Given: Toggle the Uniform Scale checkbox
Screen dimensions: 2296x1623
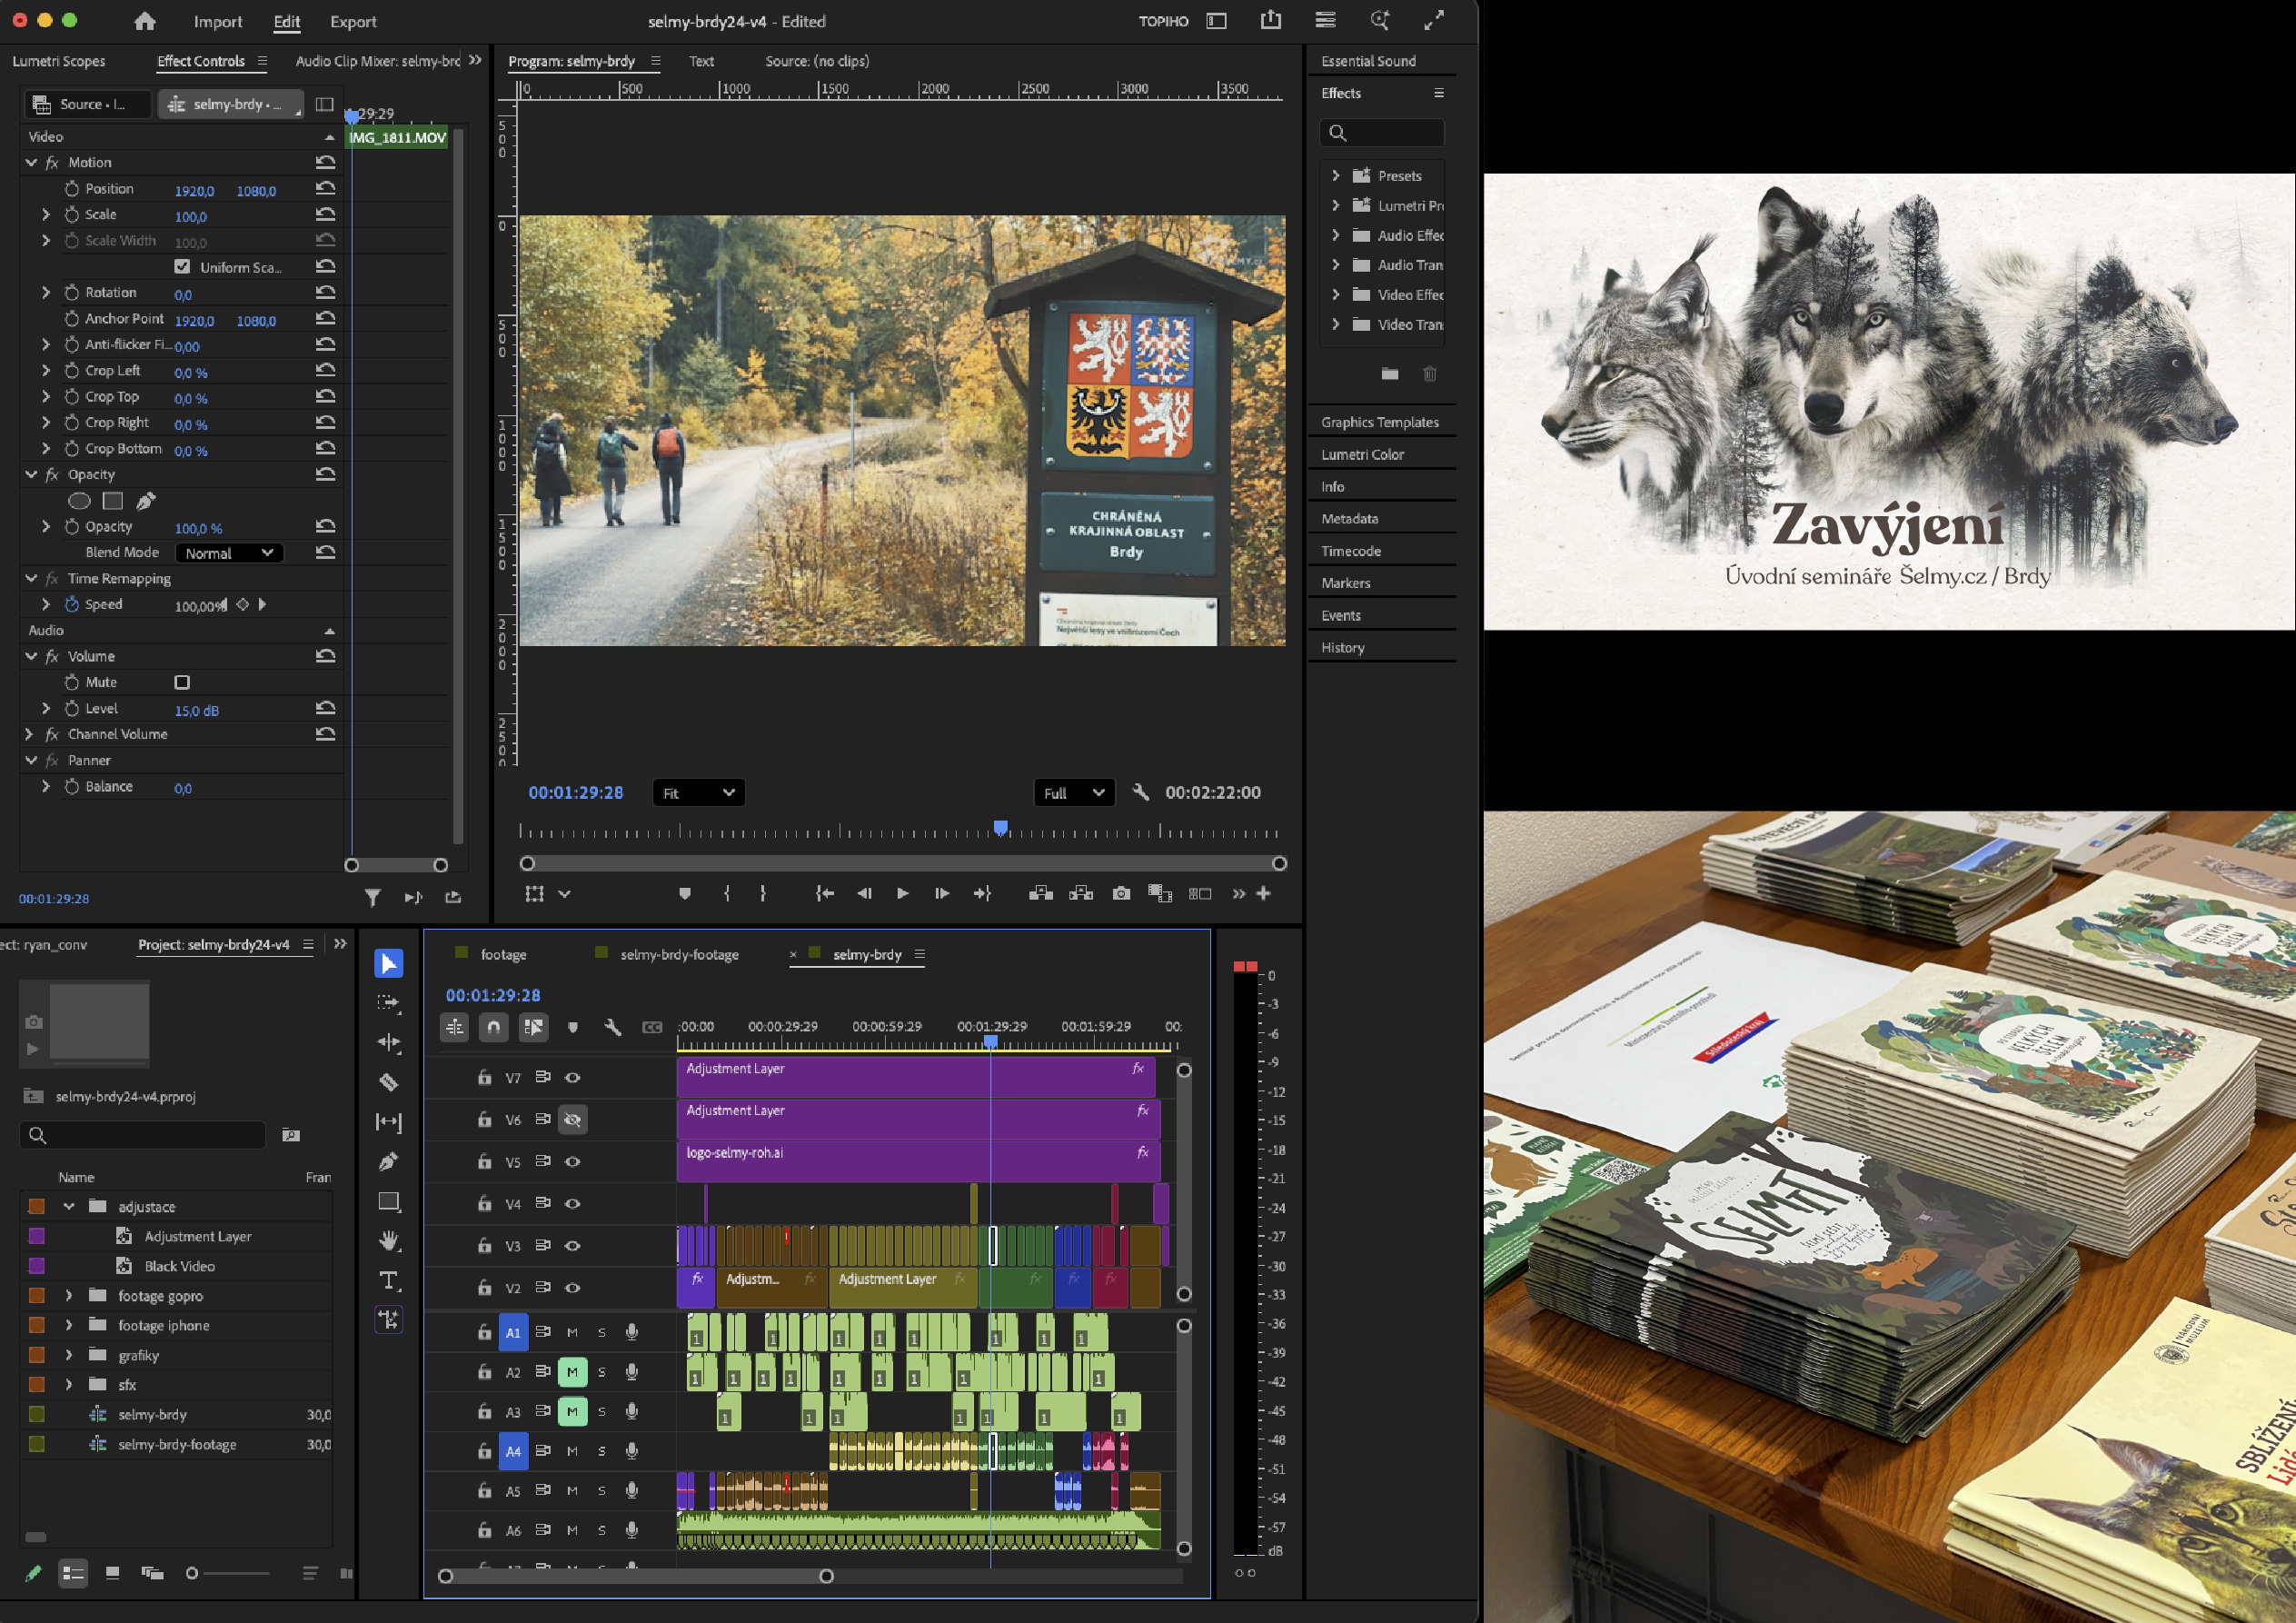Looking at the screenshot, I should pos(182,267).
